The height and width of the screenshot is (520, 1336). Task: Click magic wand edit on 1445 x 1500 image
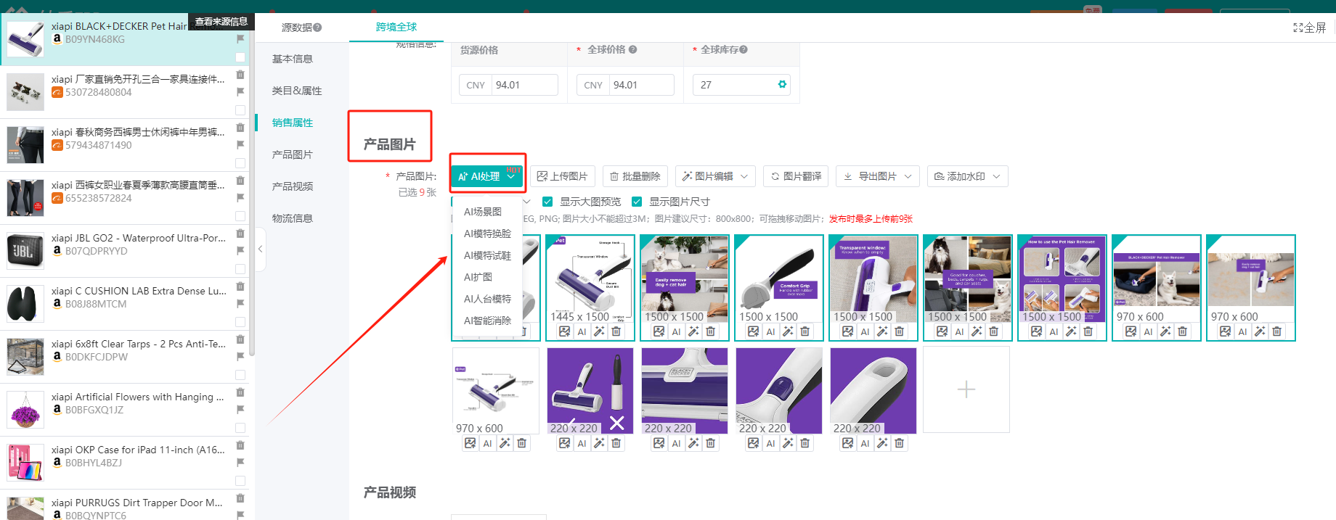click(x=599, y=331)
